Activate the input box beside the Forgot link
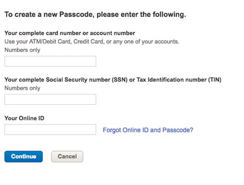The height and width of the screenshot is (185, 244). (50, 129)
